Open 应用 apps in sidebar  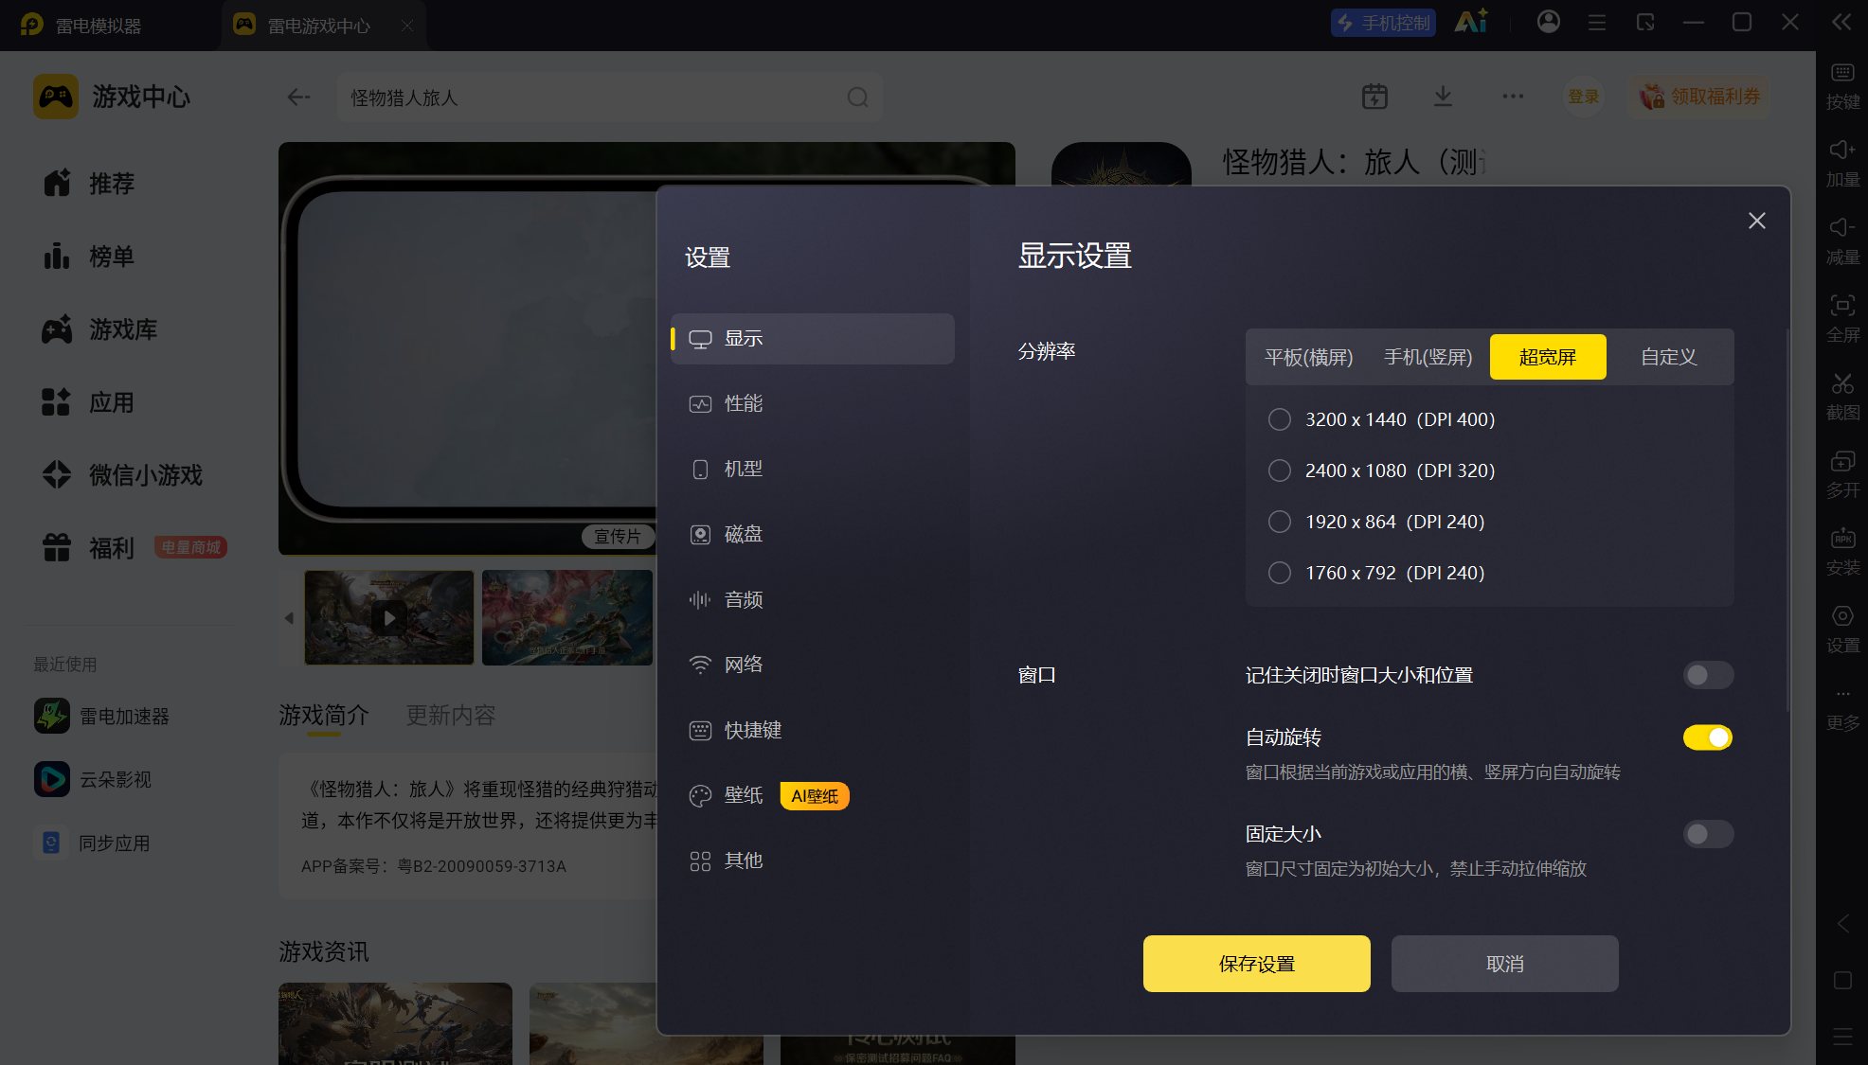click(x=89, y=402)
